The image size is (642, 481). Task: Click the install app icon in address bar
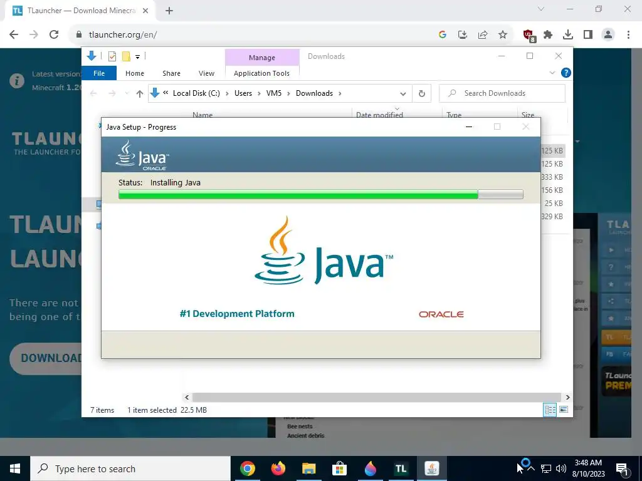pos(463,35)
